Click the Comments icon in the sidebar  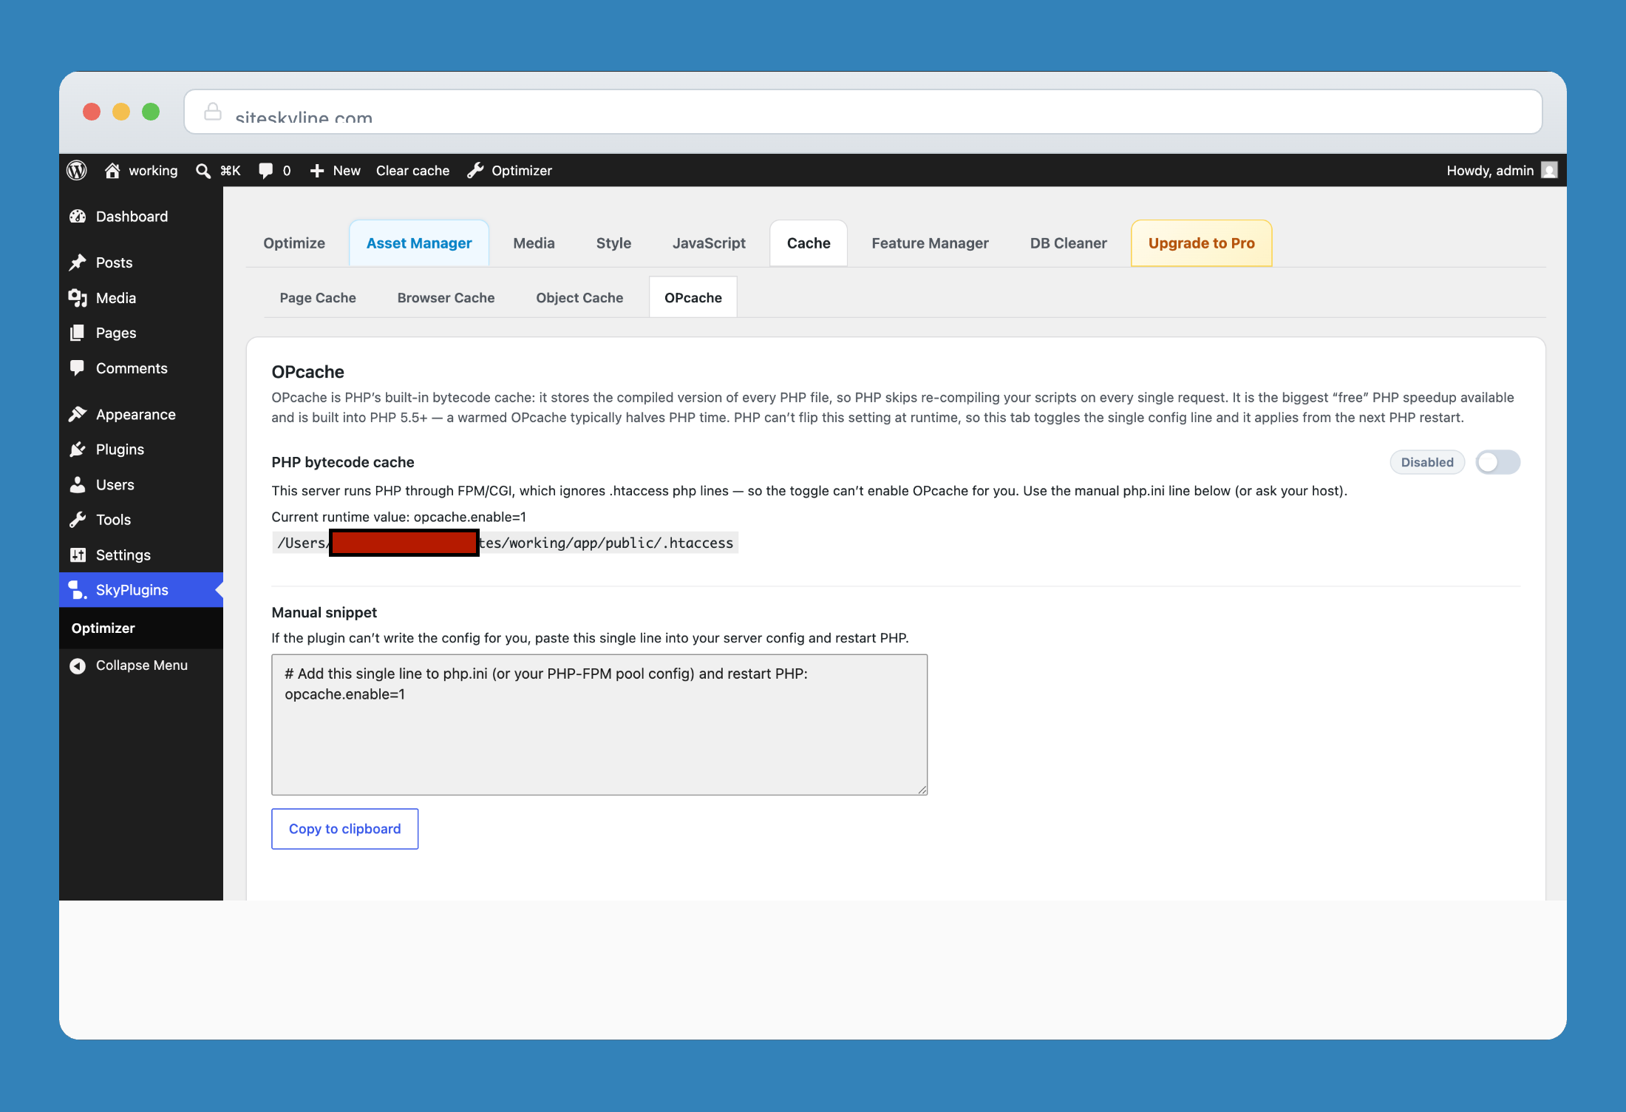pyautogui.click(x=77, y=368)
